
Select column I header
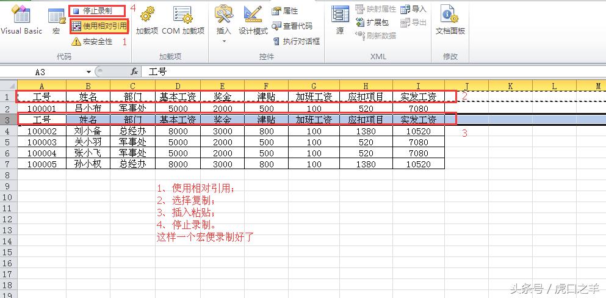(x=419, y=86)
